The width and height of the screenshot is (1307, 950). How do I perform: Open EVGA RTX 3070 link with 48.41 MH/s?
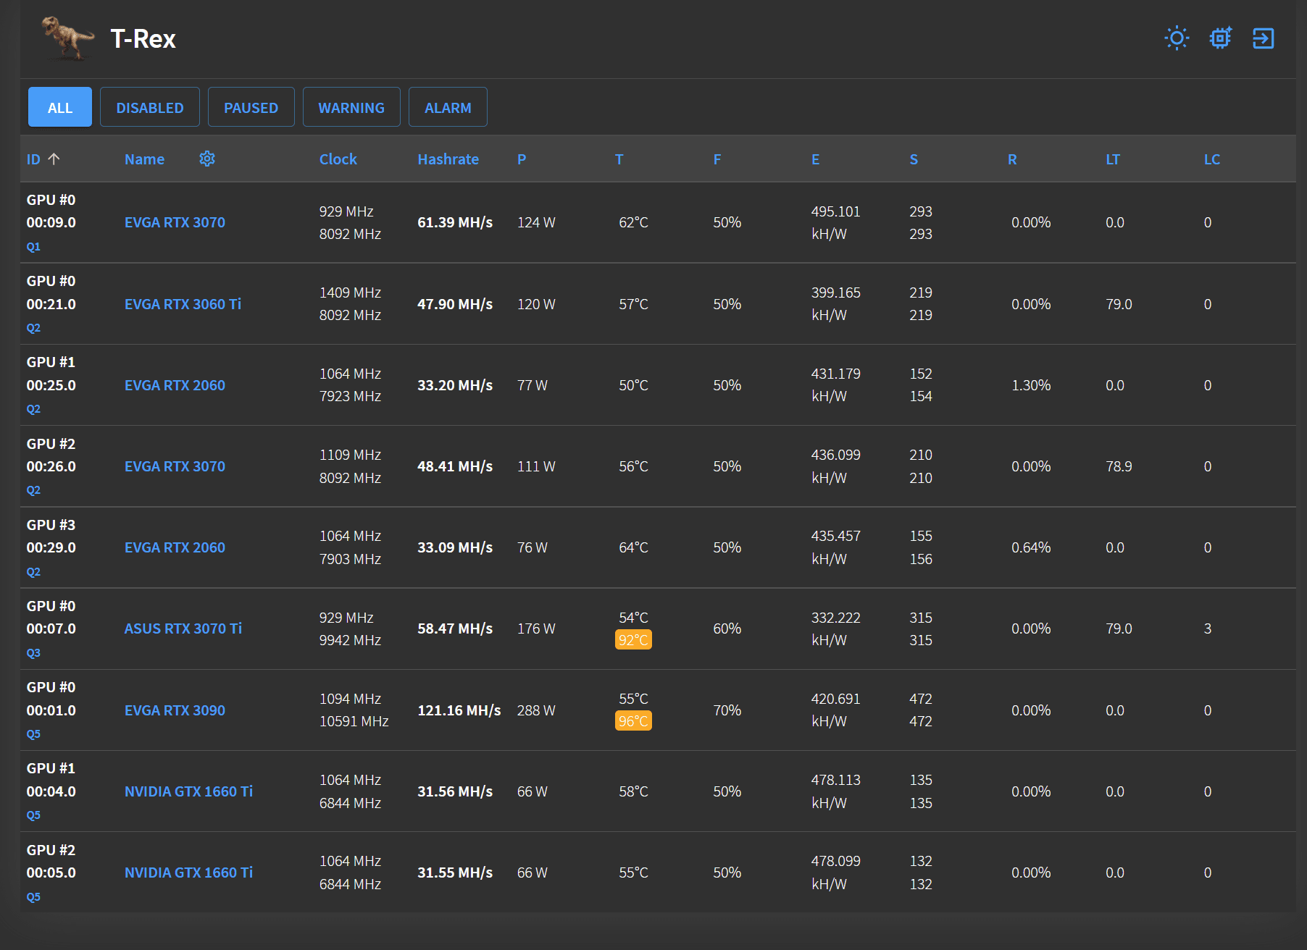click(x=175, y=466)
